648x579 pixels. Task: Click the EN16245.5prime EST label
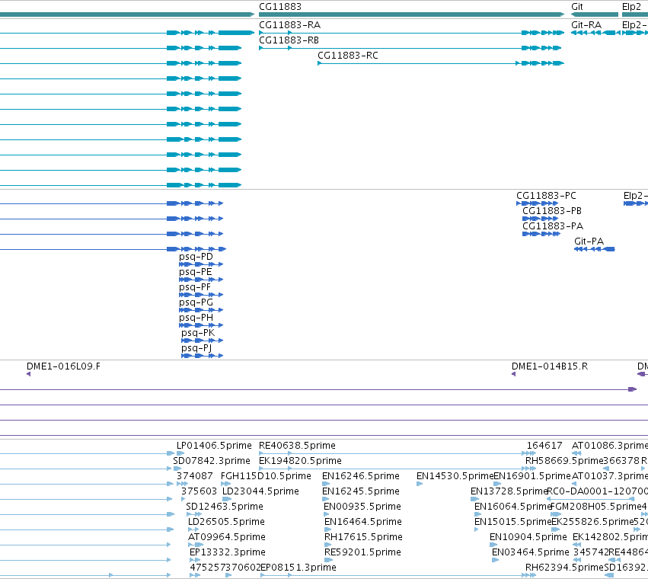[361, 491]
